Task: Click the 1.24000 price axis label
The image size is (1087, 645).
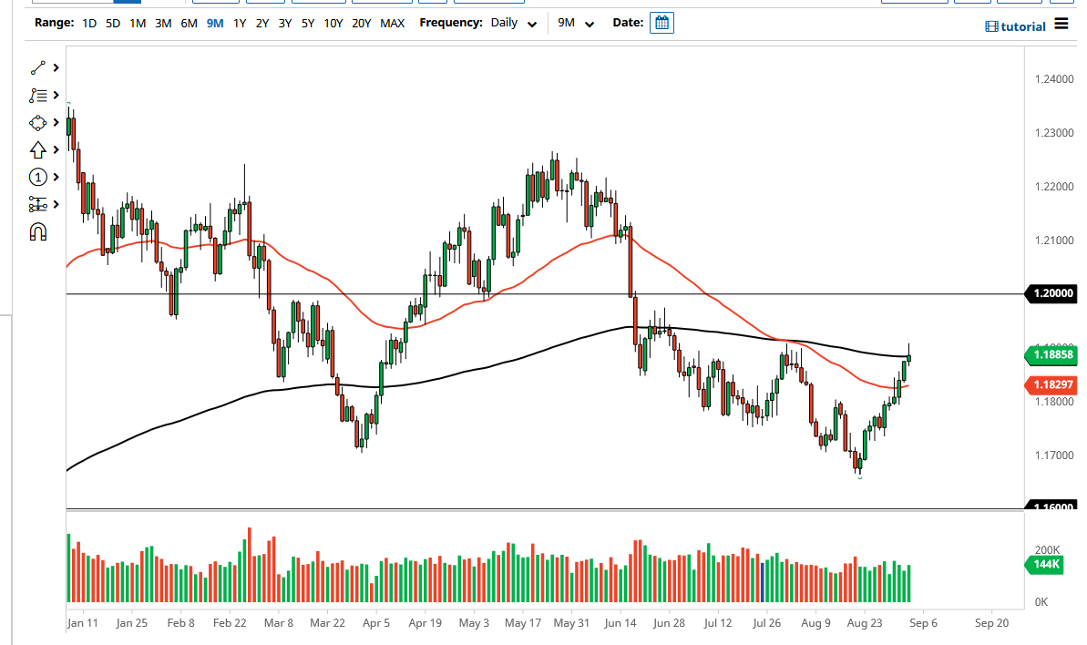Action: coord(1053,79)
